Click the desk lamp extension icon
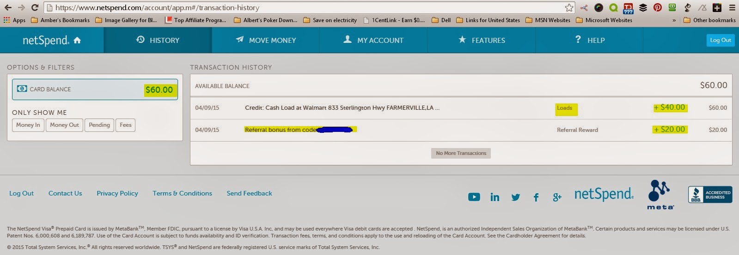This screenshot has height=255, width=739. pyautogui.click(x=687, y=7)
